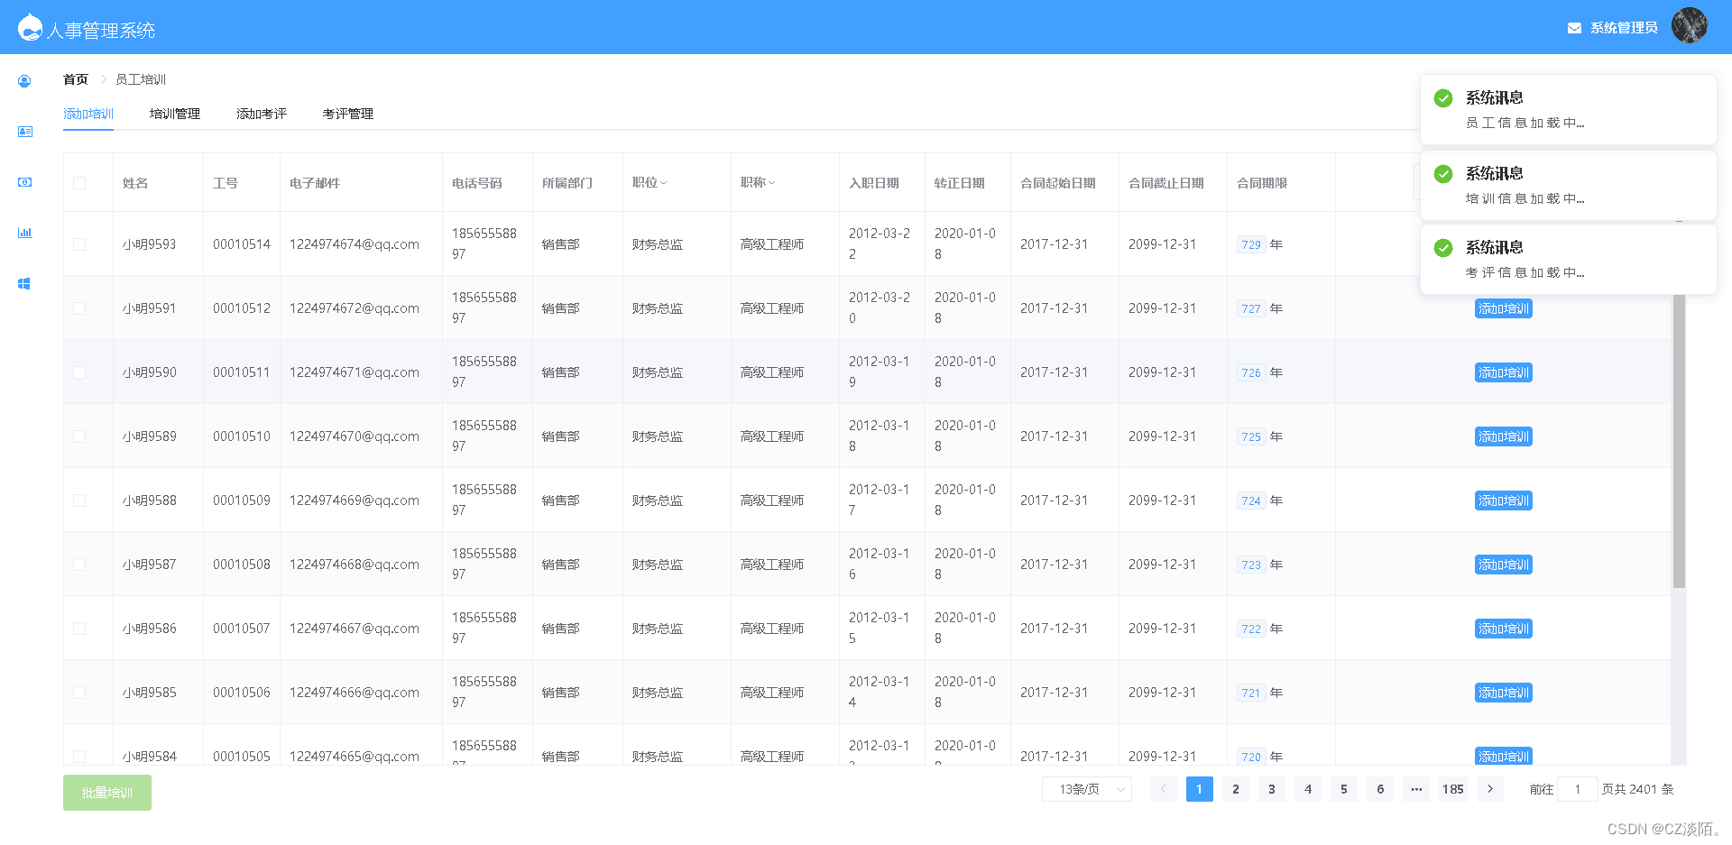Click employee number 00010512 cell
Viewport: 1732px width, 845px height.
coord(242,308)
